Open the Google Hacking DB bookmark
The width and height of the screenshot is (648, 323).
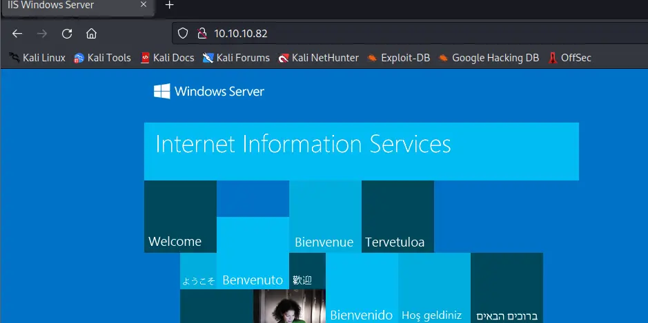489,58
